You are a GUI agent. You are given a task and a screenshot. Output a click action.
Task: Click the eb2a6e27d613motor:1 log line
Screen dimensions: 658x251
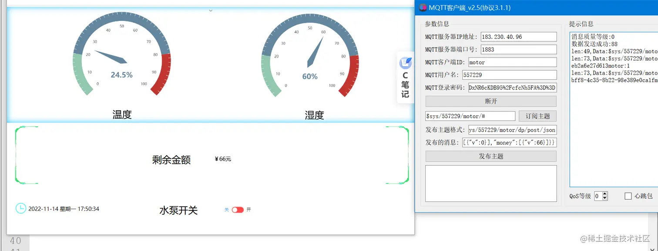pos(601,65)
